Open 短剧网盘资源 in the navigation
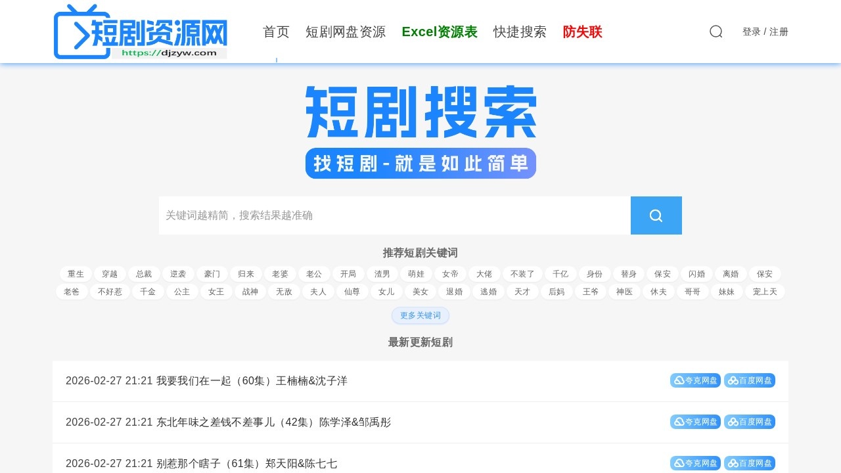This screenshot has width=841, height=473. (x=346, y=32)
